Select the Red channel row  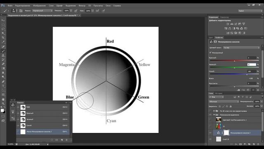43,113
